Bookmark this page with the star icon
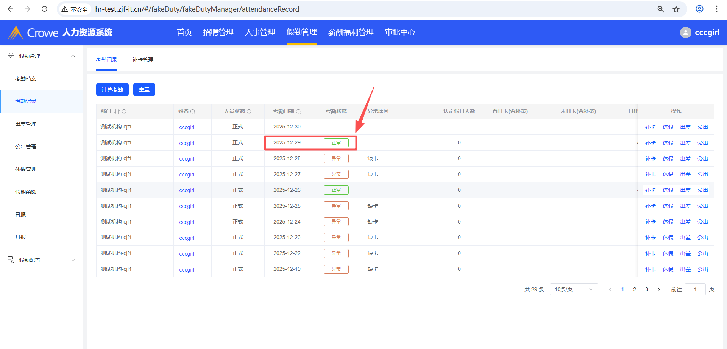This screenshot has height=349, width=727. coord(676,9)
